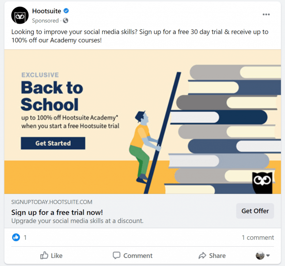View the 1 comment link
This screenshot has width=285, height=266.
(x=258, y=237)
